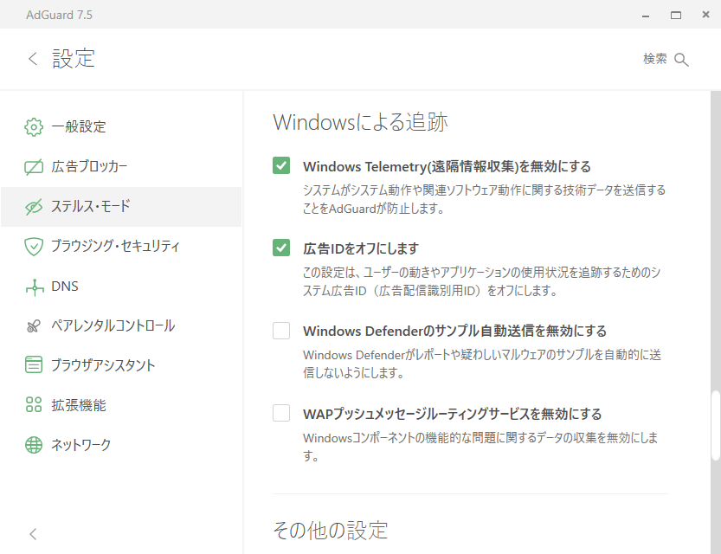Click the Windowsによる追跡 heading

360,122
